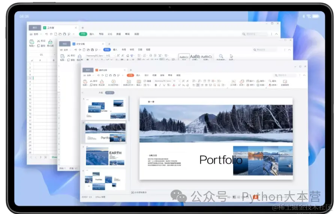335x214 pixels.
Task: Open Insert (插入) tab in presentation window
Action: pos(138,75)
